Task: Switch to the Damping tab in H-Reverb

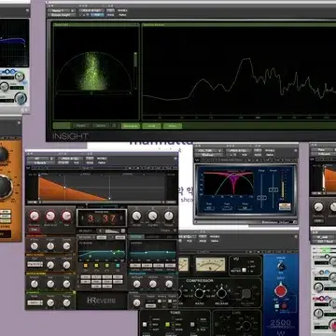Action: point(135,237)
